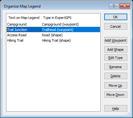Dismiss the dialog with Cancel
The image size is (133, 118).
pyautogui.click(x=116, y=27)
